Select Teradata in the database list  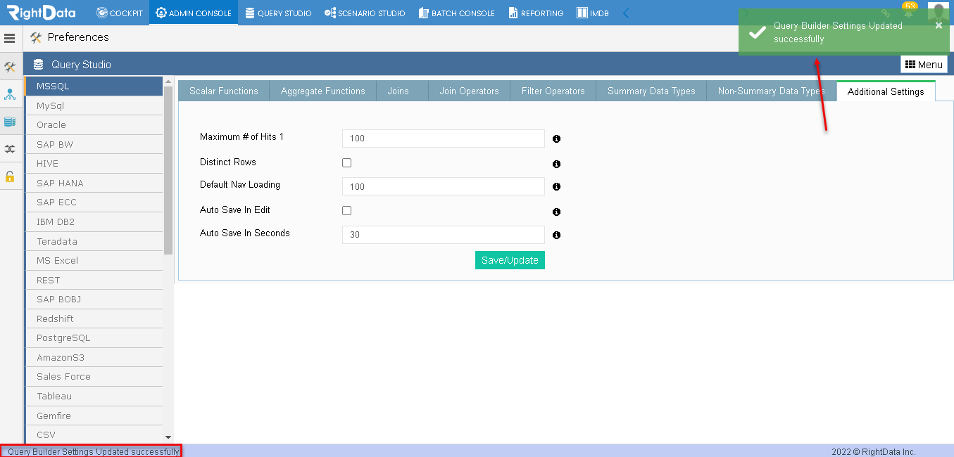point(94,241)
